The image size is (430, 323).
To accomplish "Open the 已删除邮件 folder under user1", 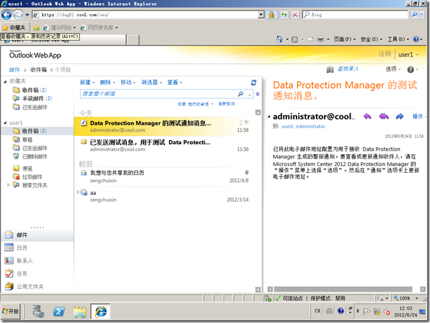I will click(35, 157).
